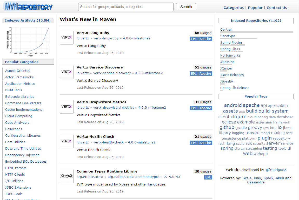
Task: Open the Scala powered-by link
Action: [247, 178]
